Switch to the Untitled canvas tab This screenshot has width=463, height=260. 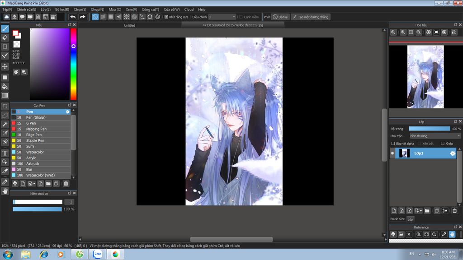tap(130, 25)
